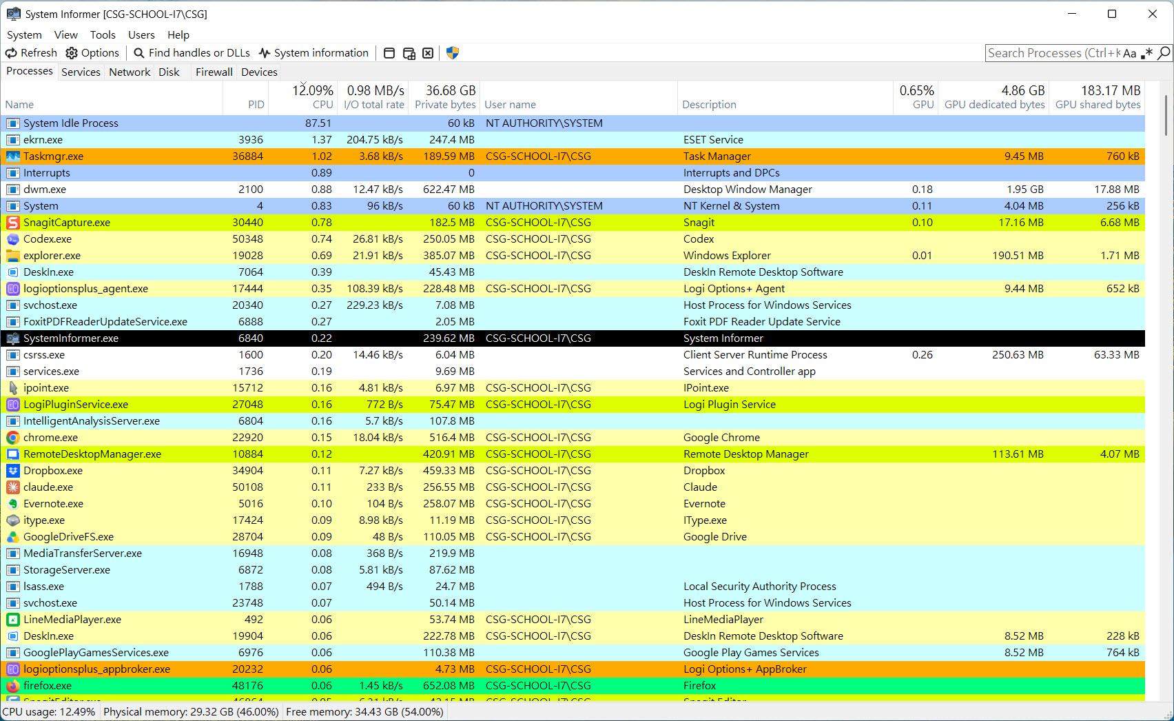Select the csrss.exe process name
This screenshot has width=1174, height=721.
(44, 355)
